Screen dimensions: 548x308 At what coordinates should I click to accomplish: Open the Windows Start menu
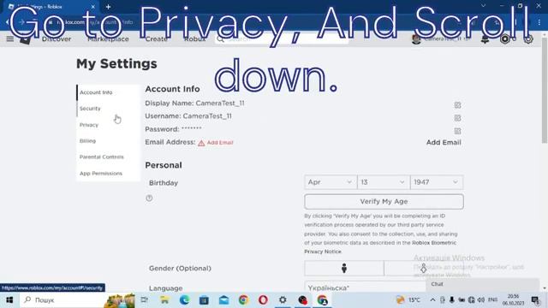click(9, 300)
